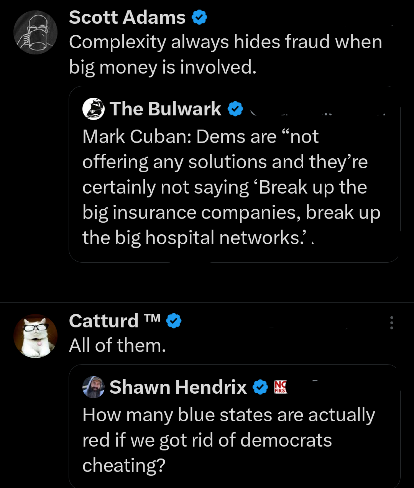Click the Scott Adams username link
This screenshot has height=488, width=414.
(x=127, y=17)
